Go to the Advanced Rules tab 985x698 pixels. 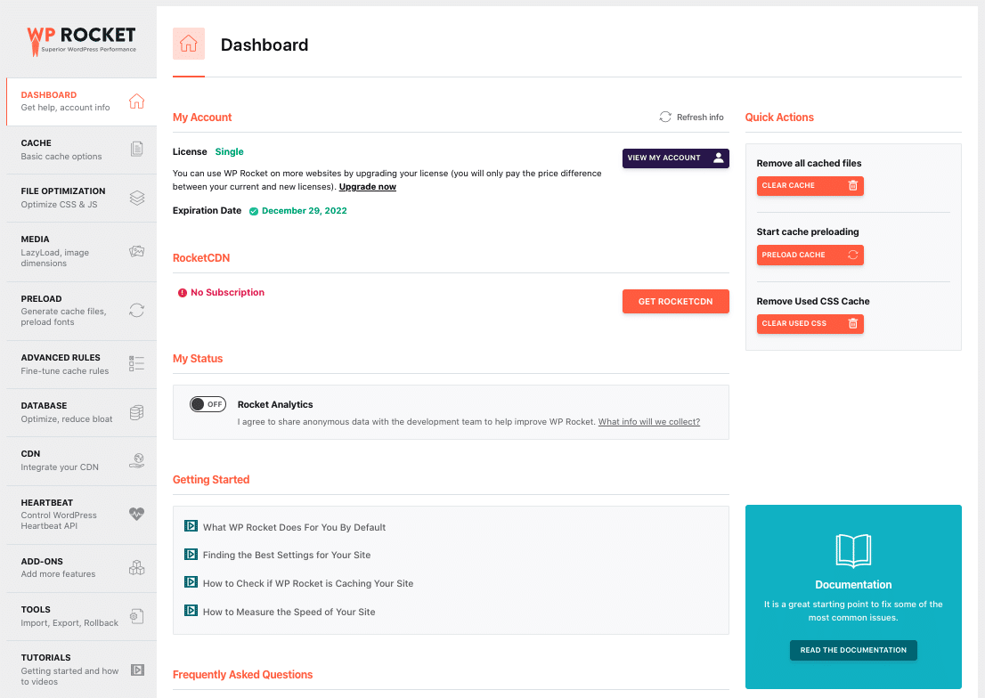click(x=78, y=364)
